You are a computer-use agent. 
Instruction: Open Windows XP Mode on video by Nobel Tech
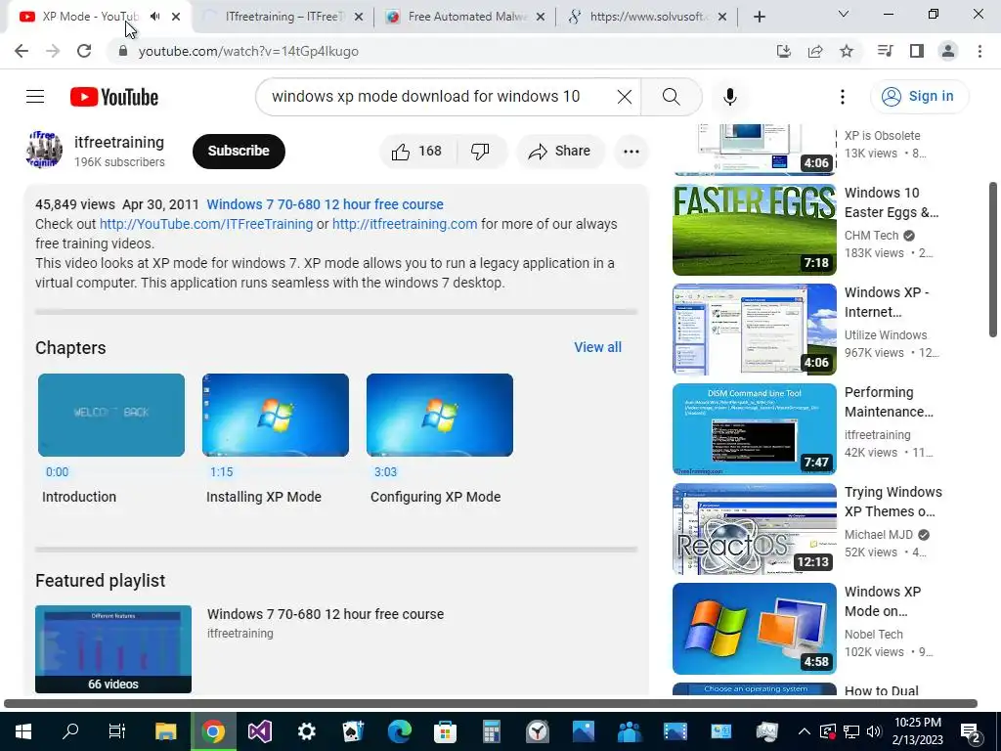[x=755, y=629]
